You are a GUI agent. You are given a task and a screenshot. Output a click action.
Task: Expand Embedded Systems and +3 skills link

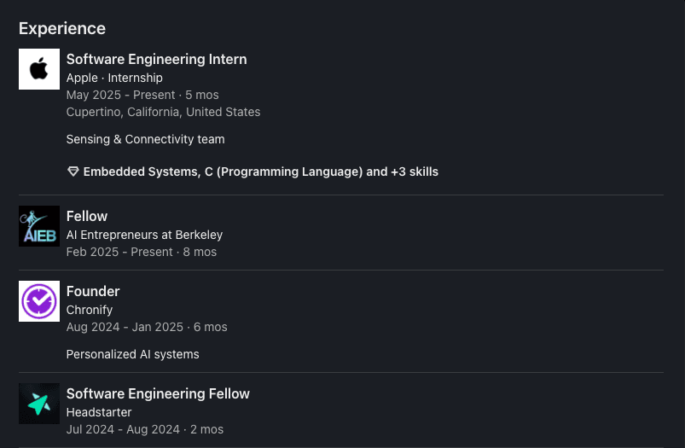260,172
